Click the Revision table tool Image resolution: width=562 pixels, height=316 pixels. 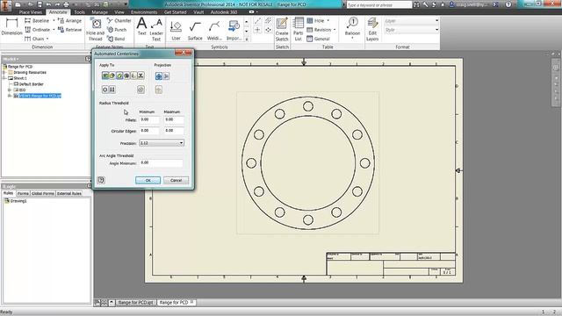tap(319, 30)
